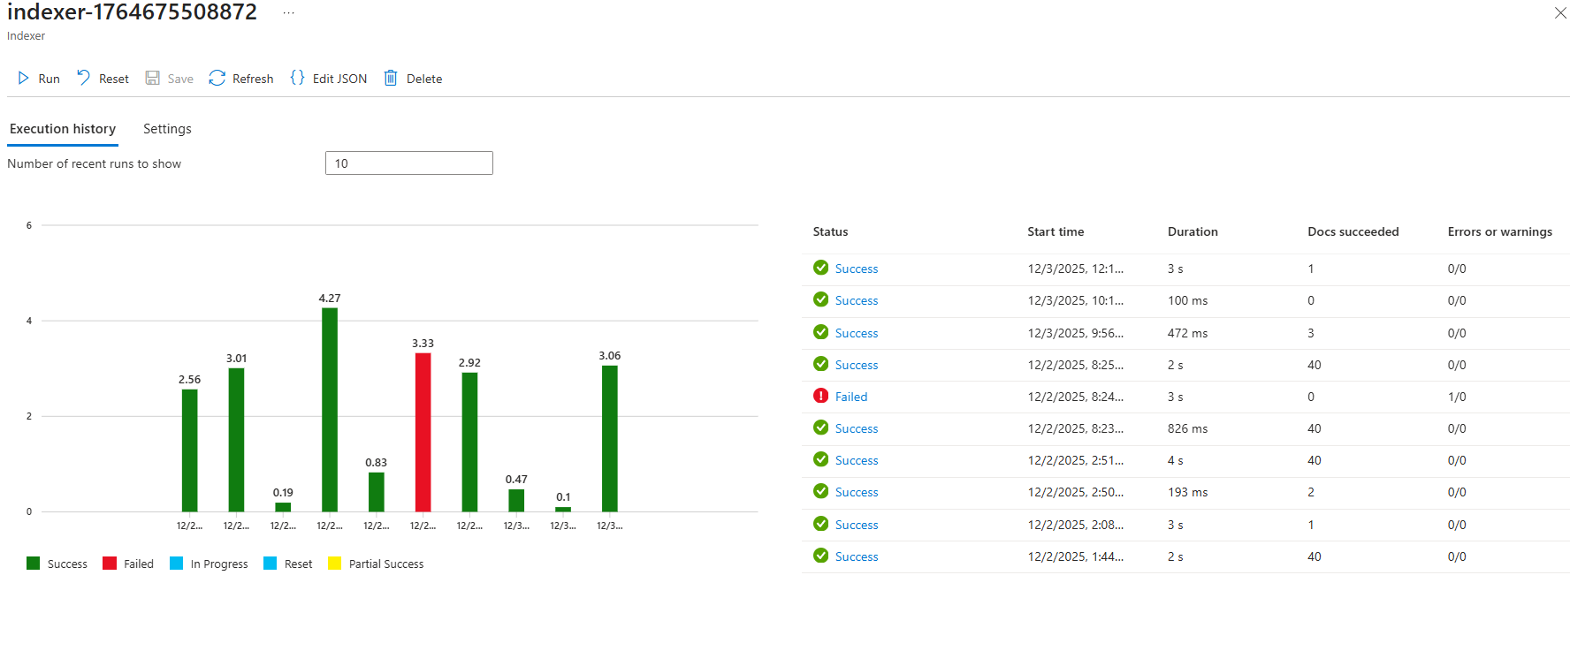Click the Run play icon

(23, 79)
